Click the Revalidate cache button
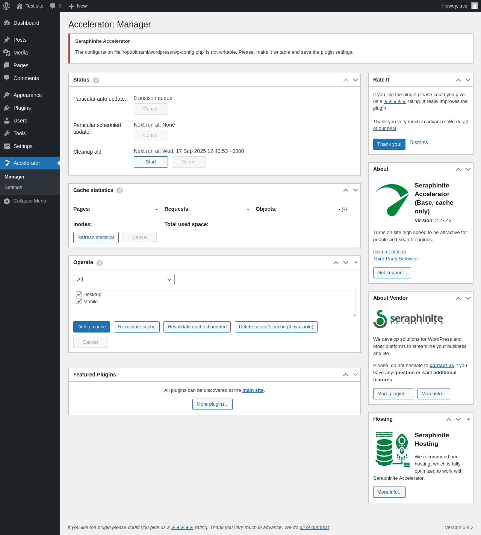The height and width of the screenshot is (535, 481). click(137, 327)
